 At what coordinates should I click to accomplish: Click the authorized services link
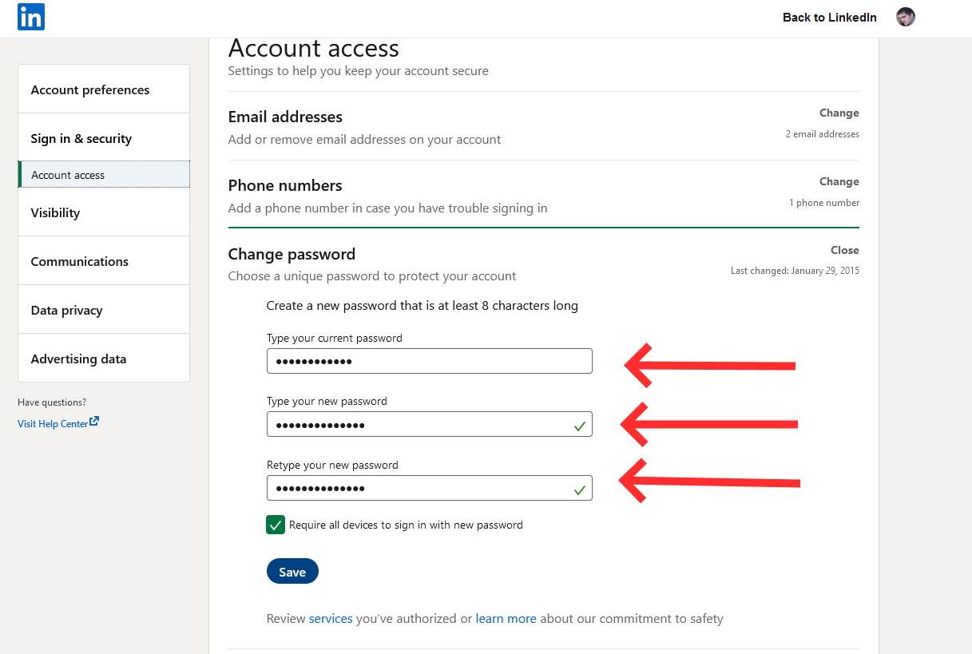point(331,619)
